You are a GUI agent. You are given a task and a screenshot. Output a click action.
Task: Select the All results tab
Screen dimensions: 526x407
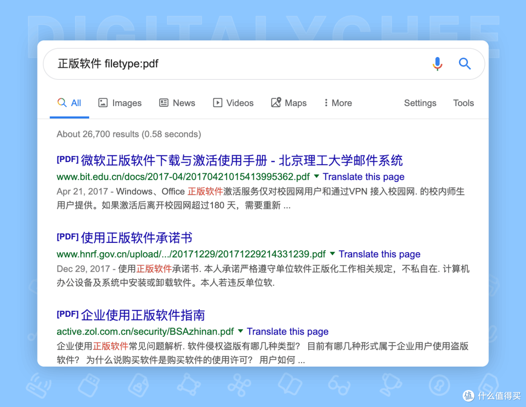[69, 103]
